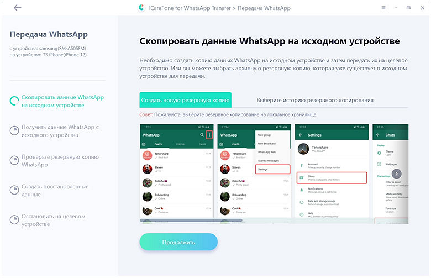
Task: Click the next arrow on tutorial carousel
Action: (x=396, y=174)
